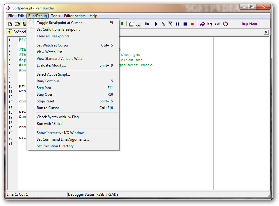This screenshot has height=206, width=279.
Task: Click the stacked-pages icon in the toolbar
Action: [132, 24]
